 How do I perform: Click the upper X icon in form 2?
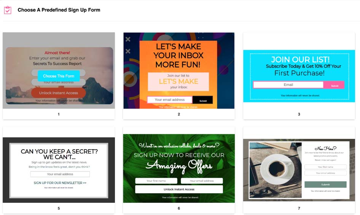coord(128,39)
